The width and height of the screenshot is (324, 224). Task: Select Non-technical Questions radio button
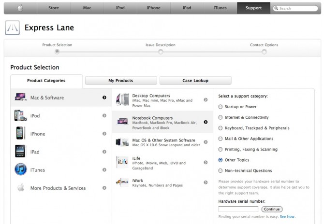[x=221, y=170]
